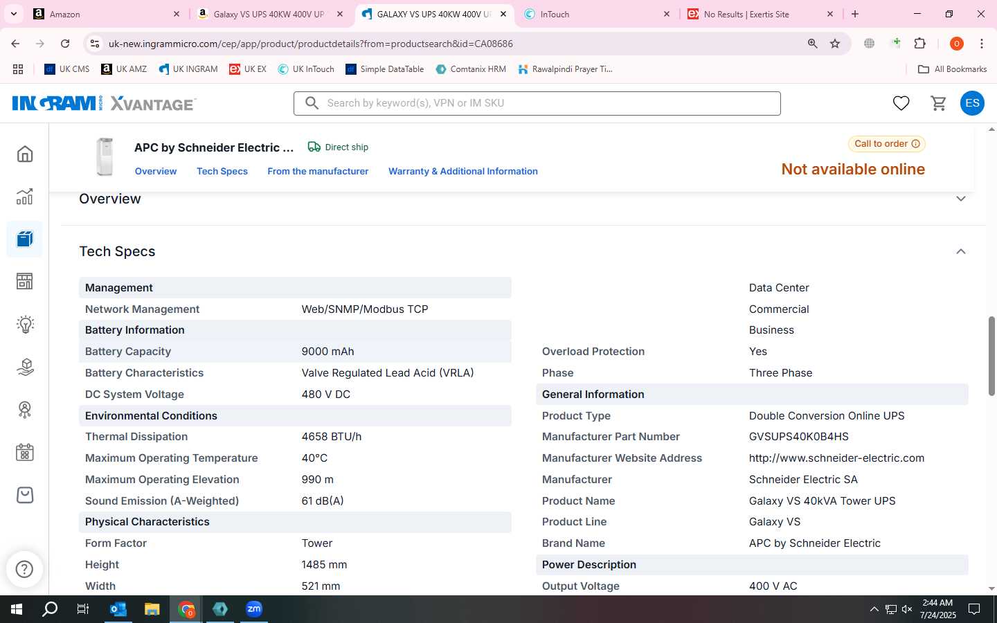Screen dimensions: 997x623
Task: Open the UK CMS bookmark
Action: click(67, 69)
